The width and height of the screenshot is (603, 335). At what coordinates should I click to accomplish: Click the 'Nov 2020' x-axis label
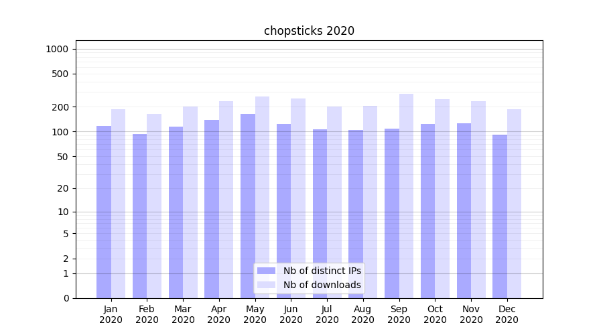pyautogui.click(x=471, y=314)
